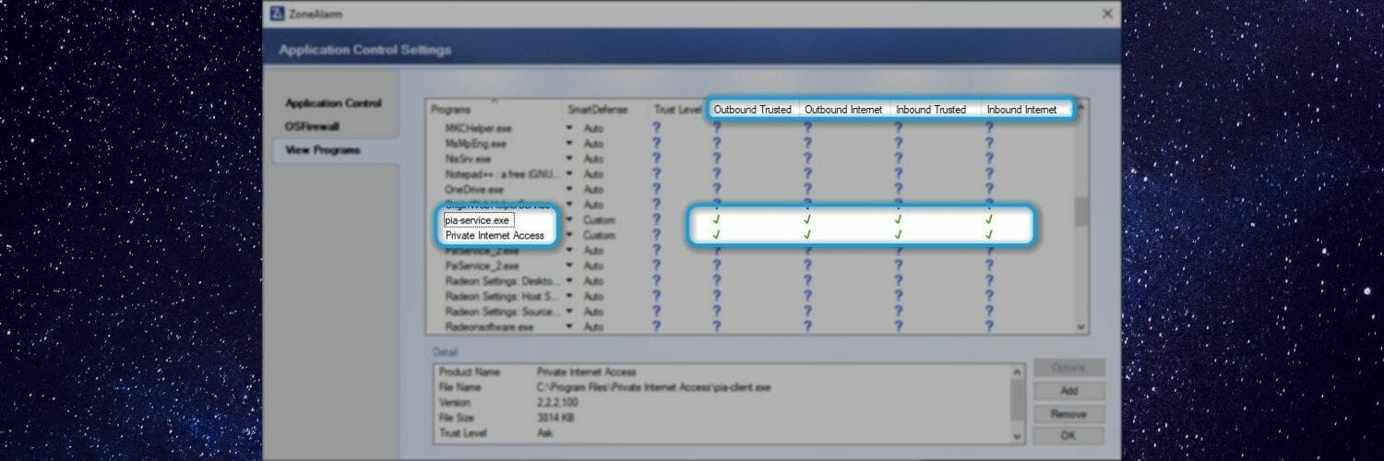Click Radeon Settings: Source... Inbound Internet mark
1384x461 pixels.
(989, 312)
